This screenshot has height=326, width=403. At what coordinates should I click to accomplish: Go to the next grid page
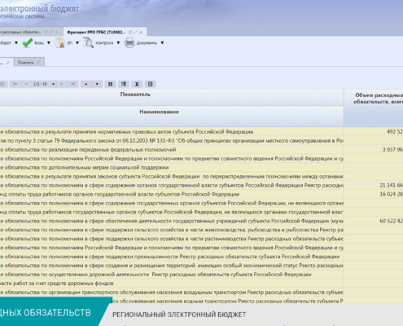tap(62, 84)
